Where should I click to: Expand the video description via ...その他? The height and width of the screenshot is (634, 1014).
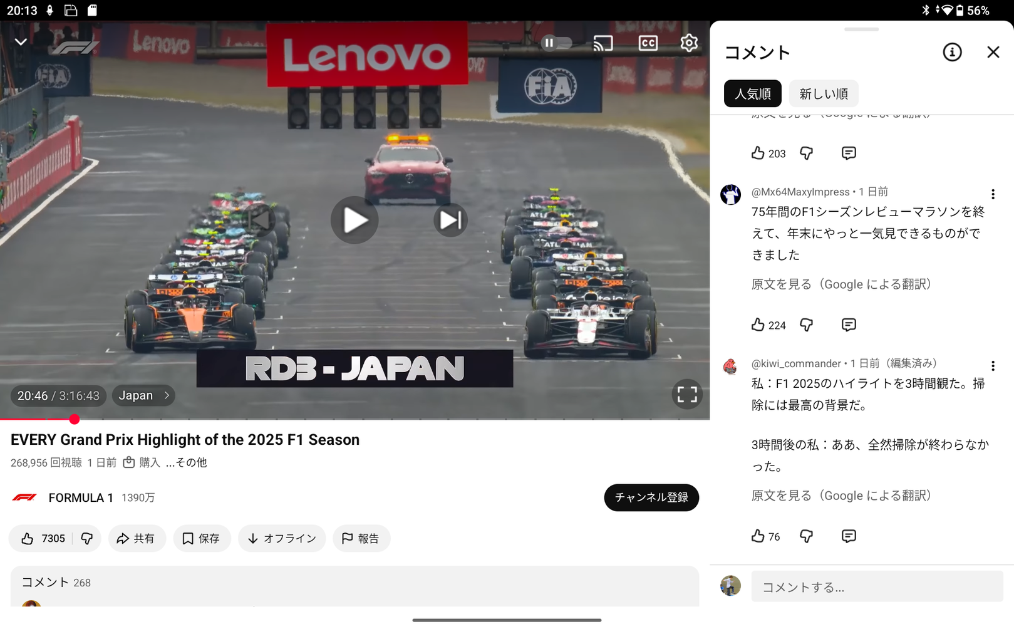point(186,462)
